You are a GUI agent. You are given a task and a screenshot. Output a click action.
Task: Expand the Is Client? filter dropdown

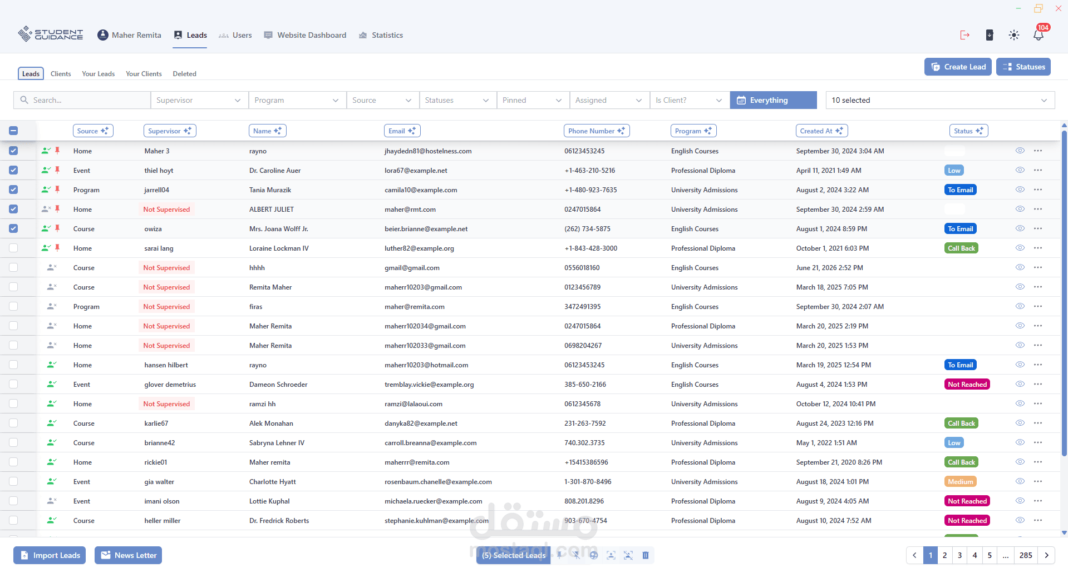(x=690, y=100)
